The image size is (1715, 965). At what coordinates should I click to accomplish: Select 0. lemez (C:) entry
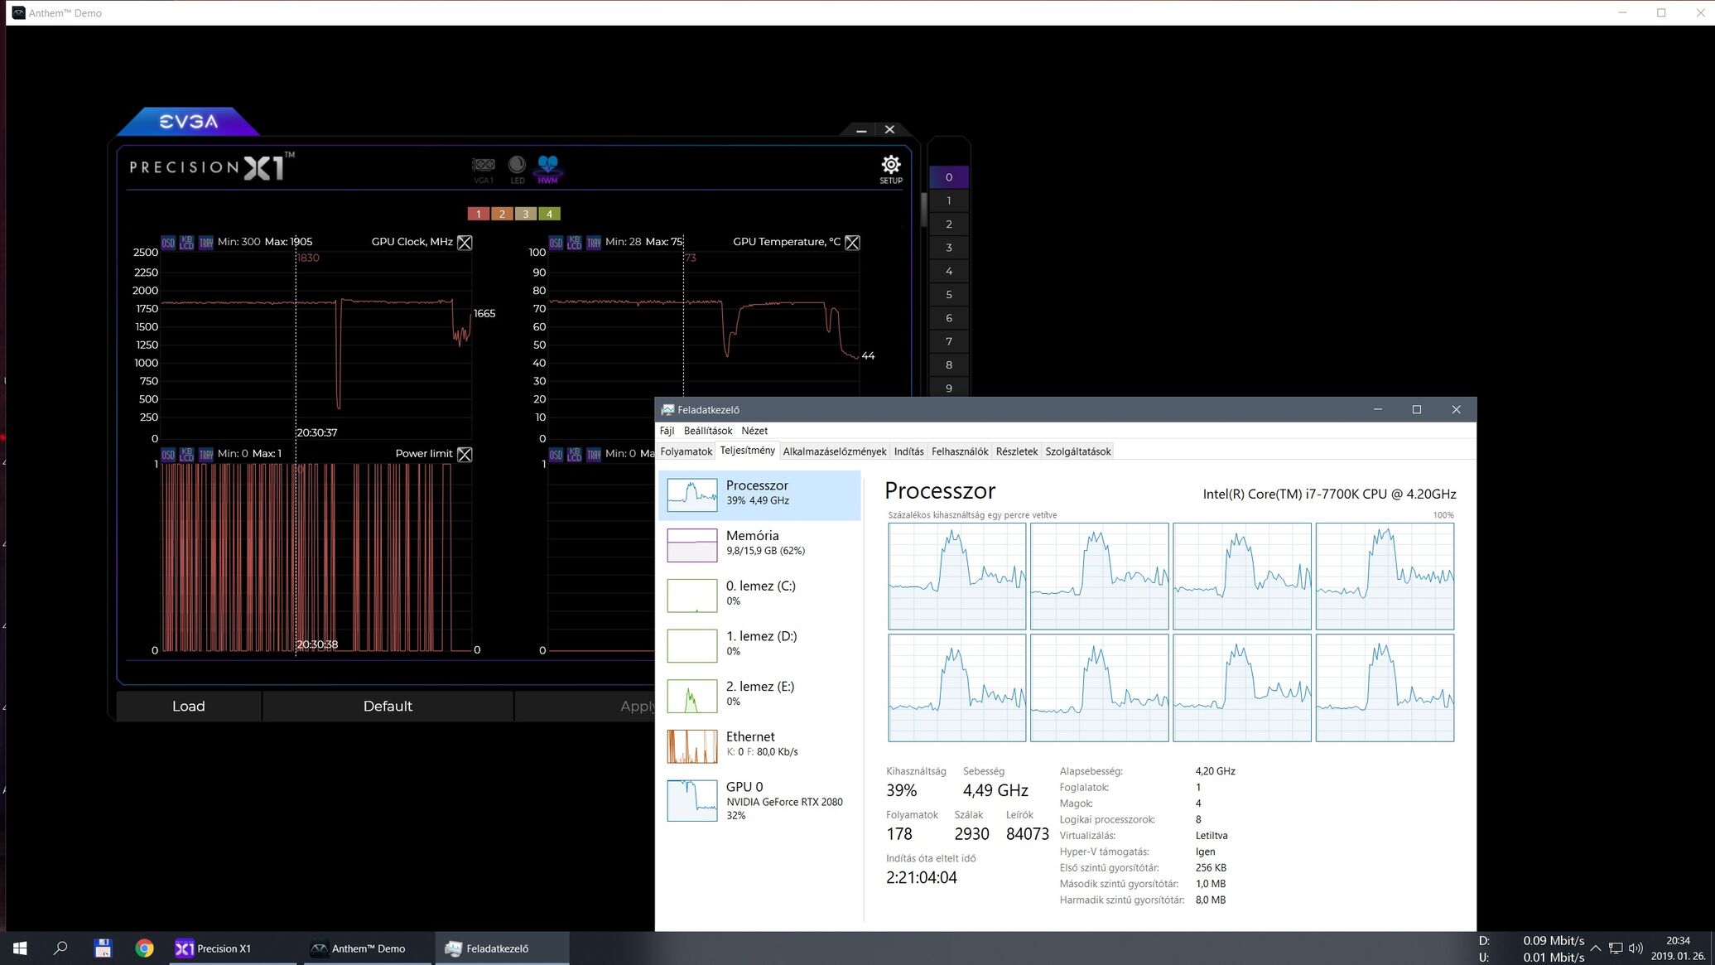759,596
